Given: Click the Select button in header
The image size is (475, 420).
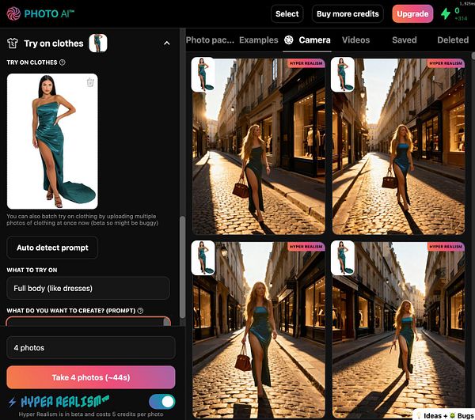Looking at the screenshot, I should coord(287,14).
